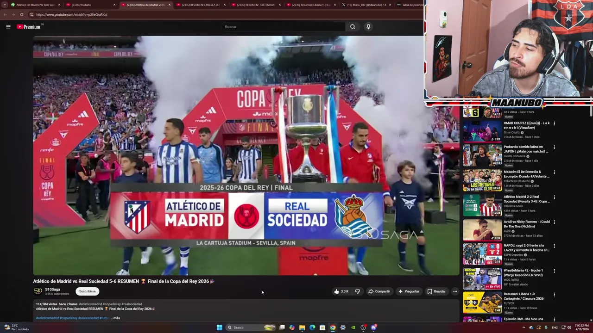Reload the page in Chrome
Screen dimensions: 593x333
(21, 14)
